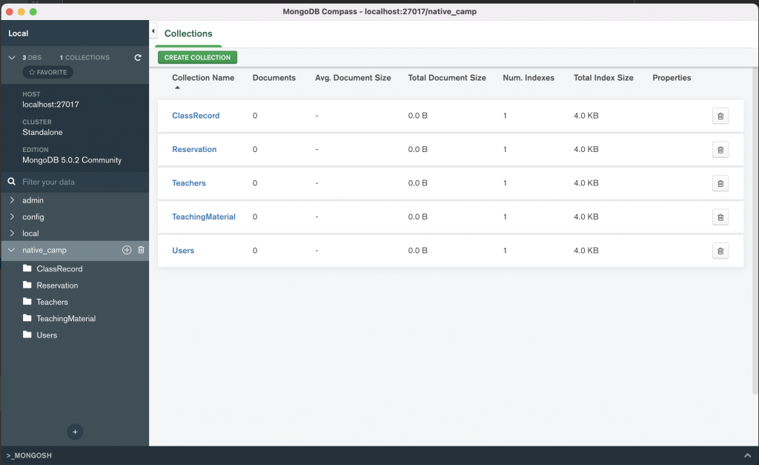Click the 0.0 B value in ClassRecord row
The width and height of the screenshot is (759, 465).
point(418,116)
